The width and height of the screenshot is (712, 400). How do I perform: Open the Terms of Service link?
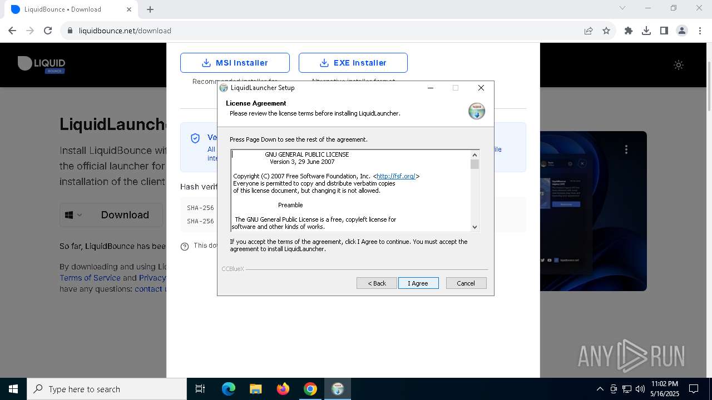[90, 278]
